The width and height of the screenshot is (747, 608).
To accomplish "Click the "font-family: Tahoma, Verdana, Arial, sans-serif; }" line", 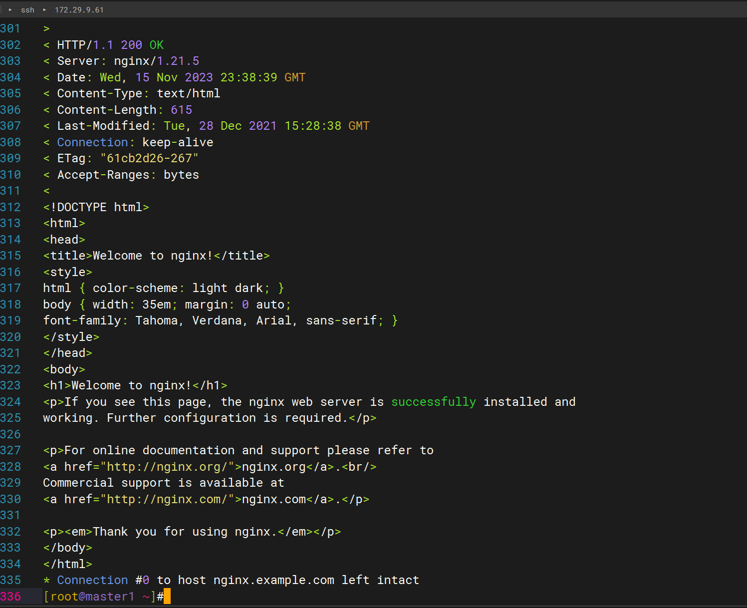I will coord(221,320).
